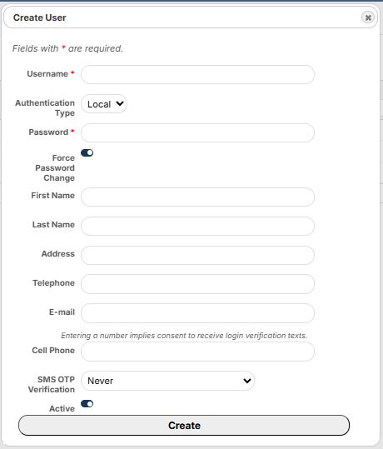Viewport: 383px width, 449px height.
Task: Toggle the Force Password Change switch
Action: tap(87, 153)
